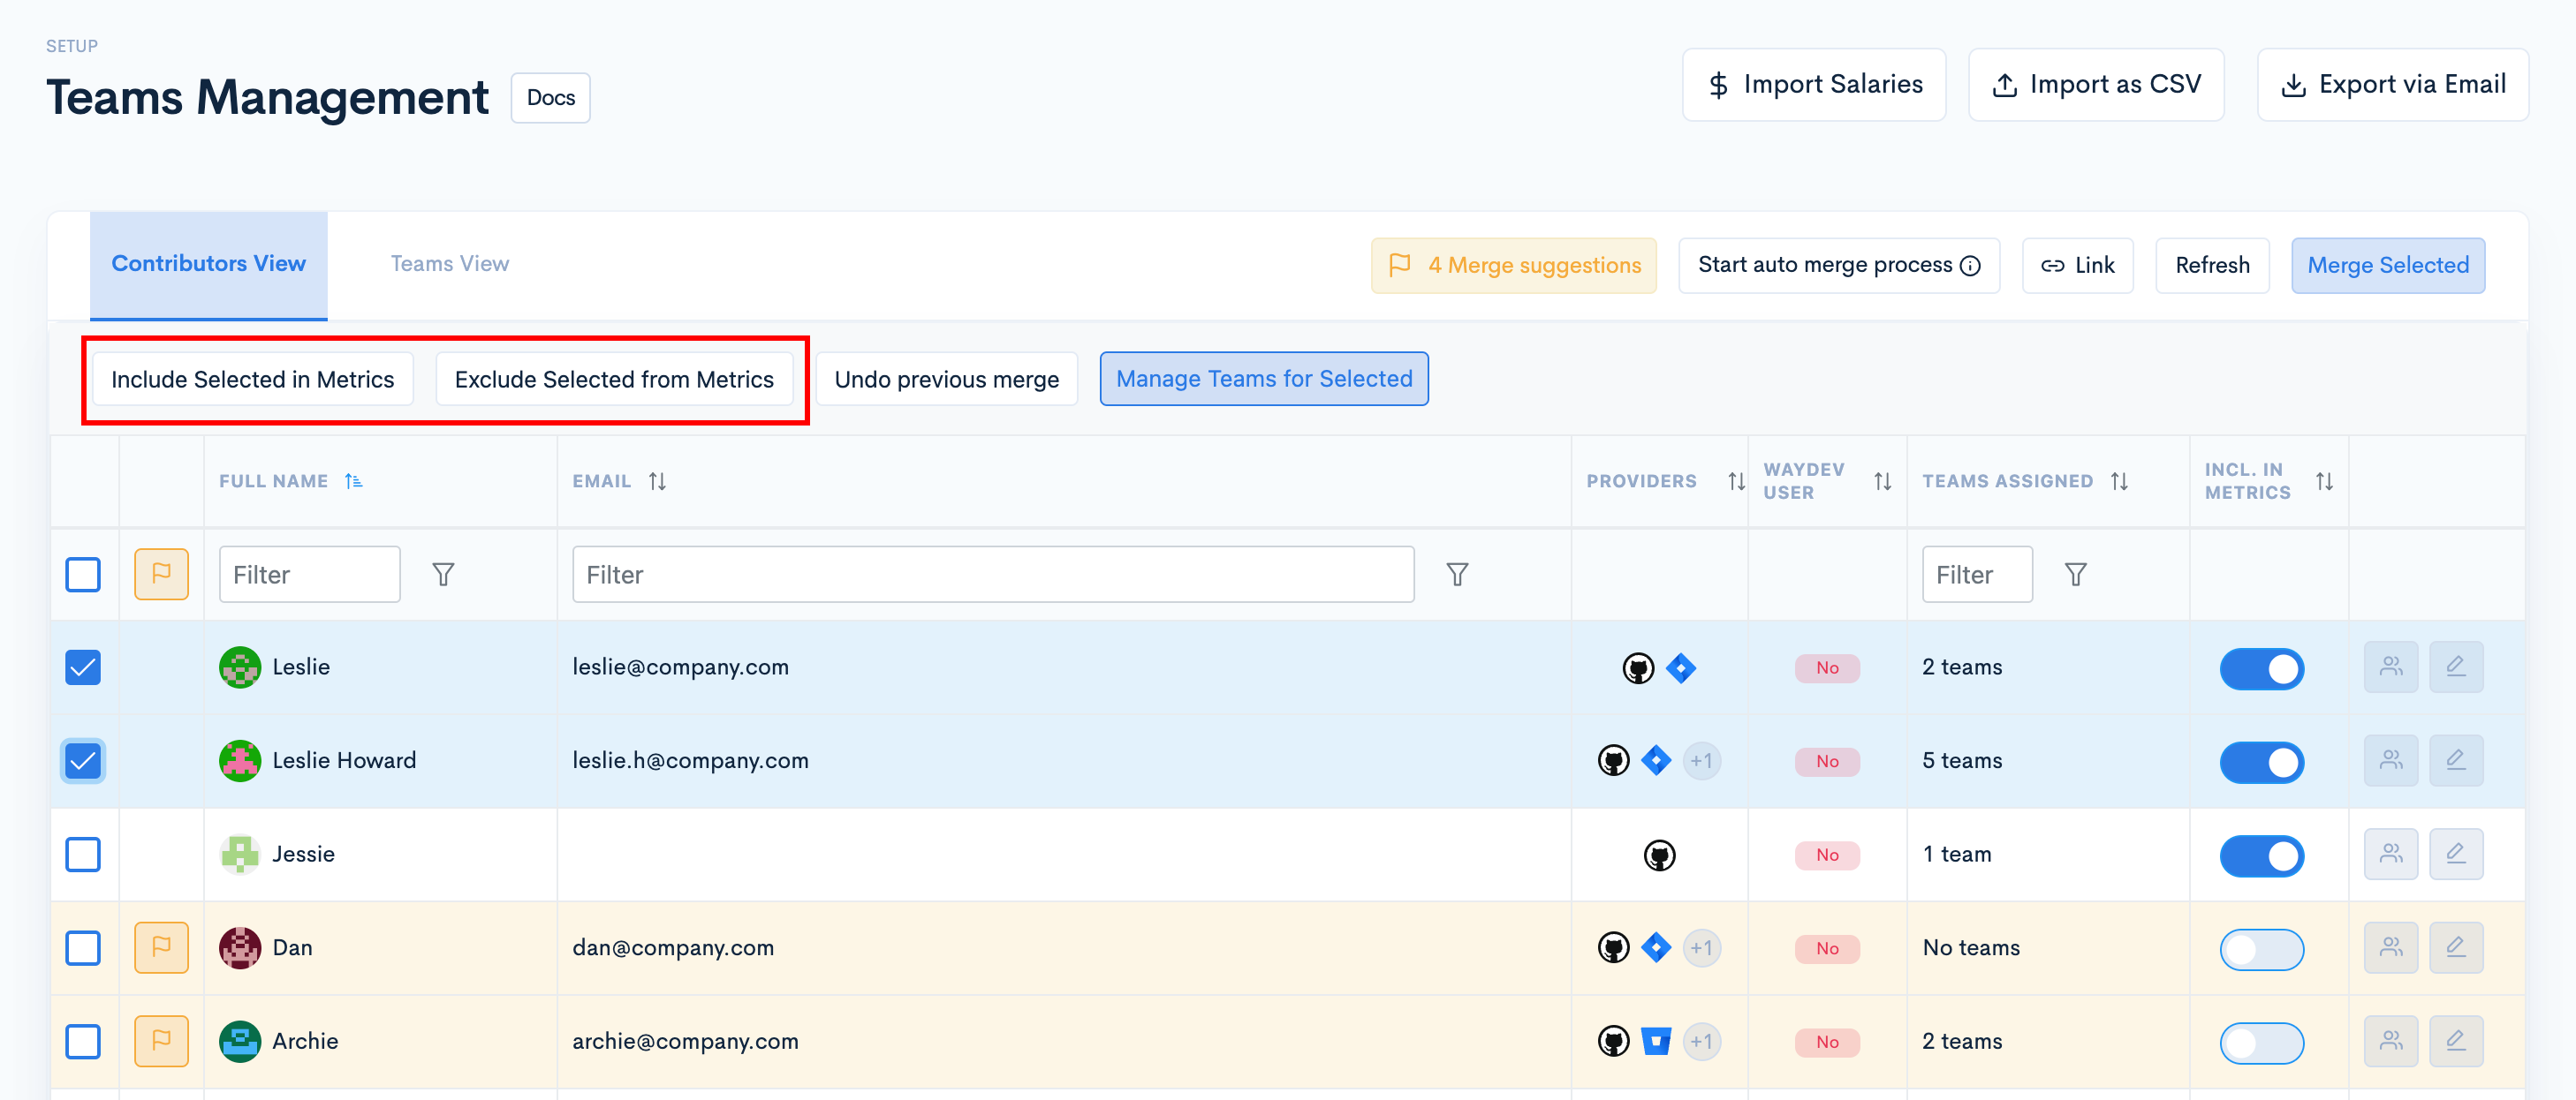Apply the Email filter funnel

[x=1457, y=575]
